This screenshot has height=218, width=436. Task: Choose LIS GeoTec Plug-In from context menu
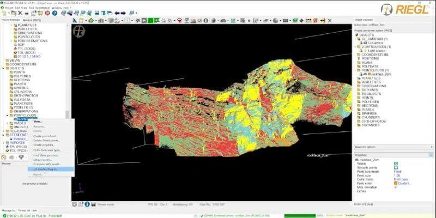pos(51,169)
